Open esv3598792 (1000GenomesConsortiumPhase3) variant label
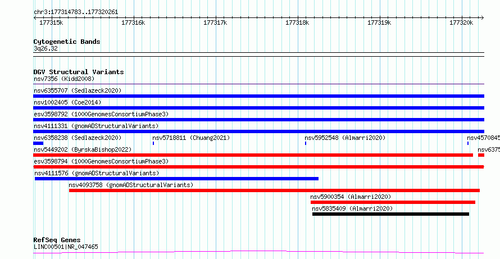 [x=101, y=114]
